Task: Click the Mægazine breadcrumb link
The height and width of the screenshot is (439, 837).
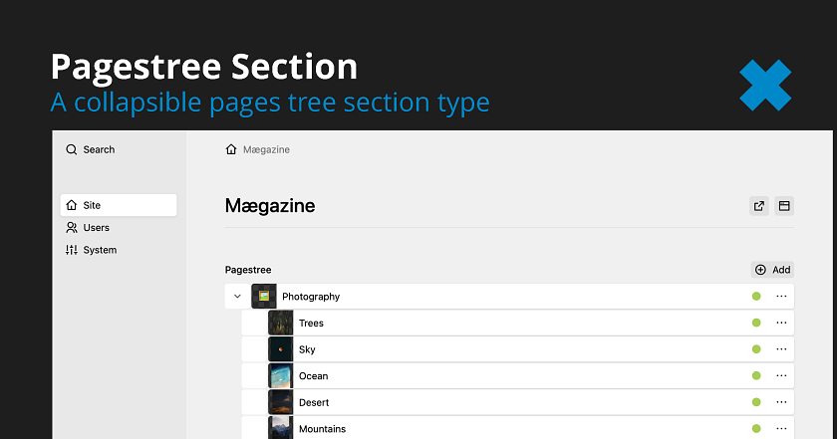Action: coord(266,149)
